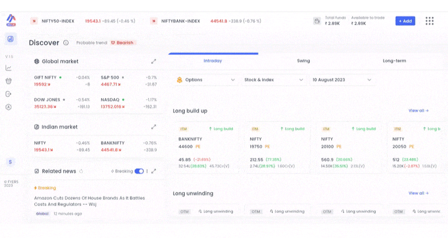The image size is (448, 238).
Task: Open the charts sidebar icon
Action: pos(8,68)
